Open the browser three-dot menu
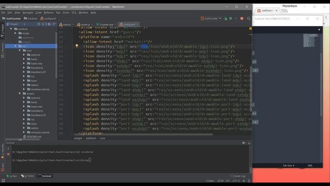Image resolution: width=330 pixels, height=186 pixels. pyautogui.click(x=326, y=18)
